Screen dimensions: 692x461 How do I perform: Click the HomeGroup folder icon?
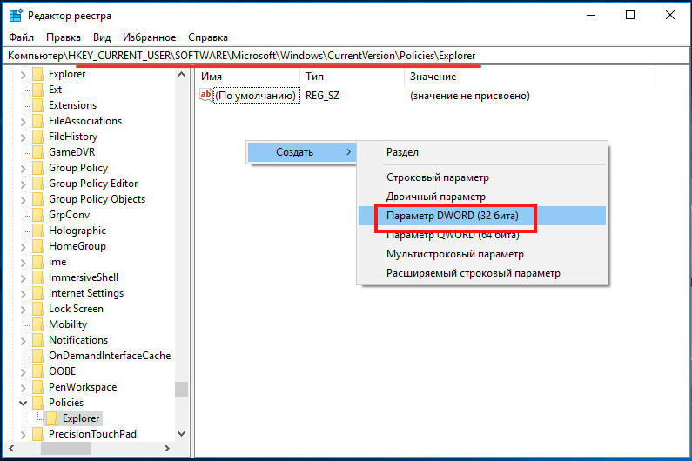coord(38,246)
